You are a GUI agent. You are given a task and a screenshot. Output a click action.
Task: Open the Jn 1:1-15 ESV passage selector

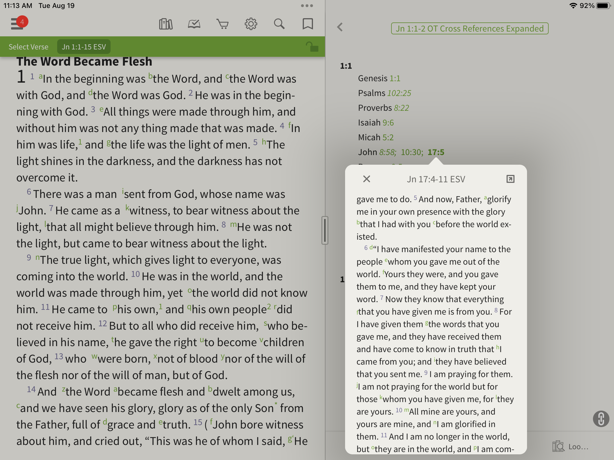tap(84, 47)
